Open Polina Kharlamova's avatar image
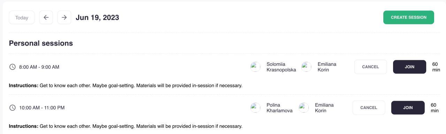The width and height of the screenshot is (446, 134). [255, 108]
